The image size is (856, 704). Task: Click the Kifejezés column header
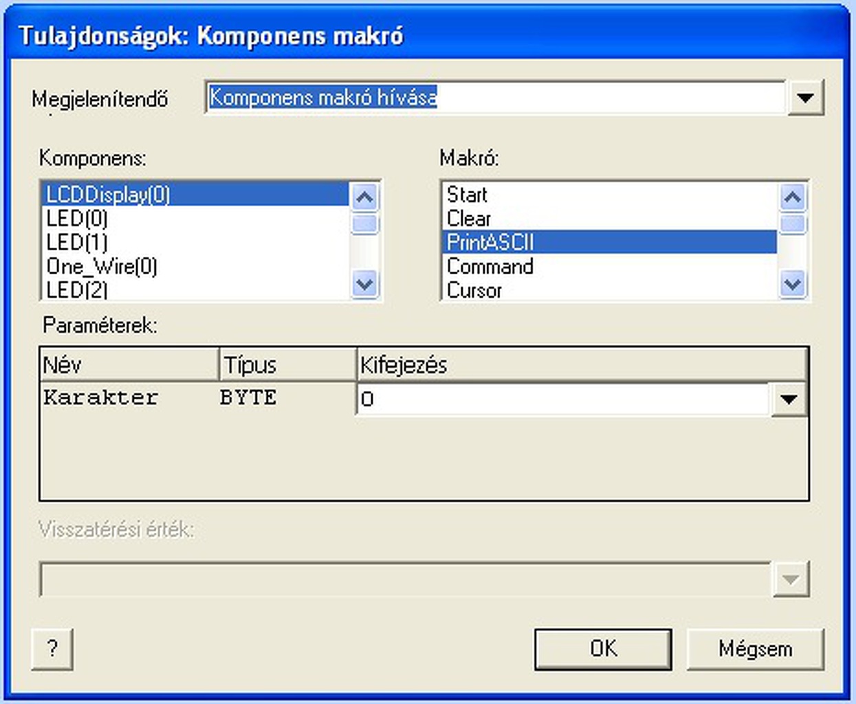coord(582,364)
